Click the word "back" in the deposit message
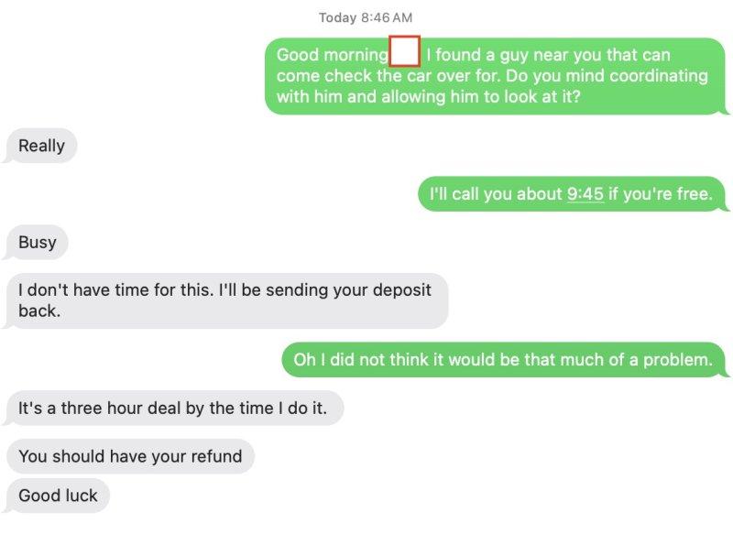Image resolution: width=733 pixels, height=534 pixels. [38, 311]
